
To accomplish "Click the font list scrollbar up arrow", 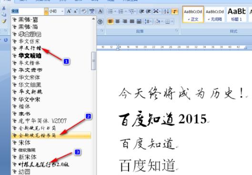I will pos(93,19).
